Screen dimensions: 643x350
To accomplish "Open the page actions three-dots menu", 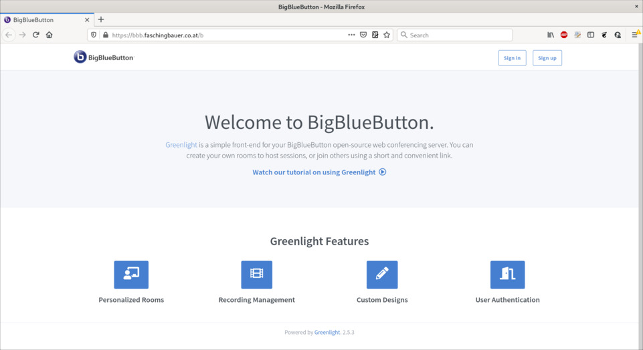I will [351, 35].
